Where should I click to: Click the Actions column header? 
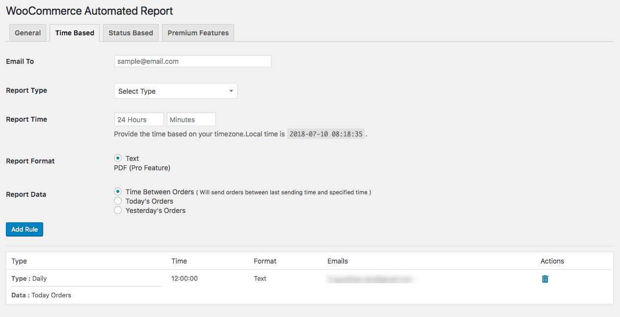point(552,261)
